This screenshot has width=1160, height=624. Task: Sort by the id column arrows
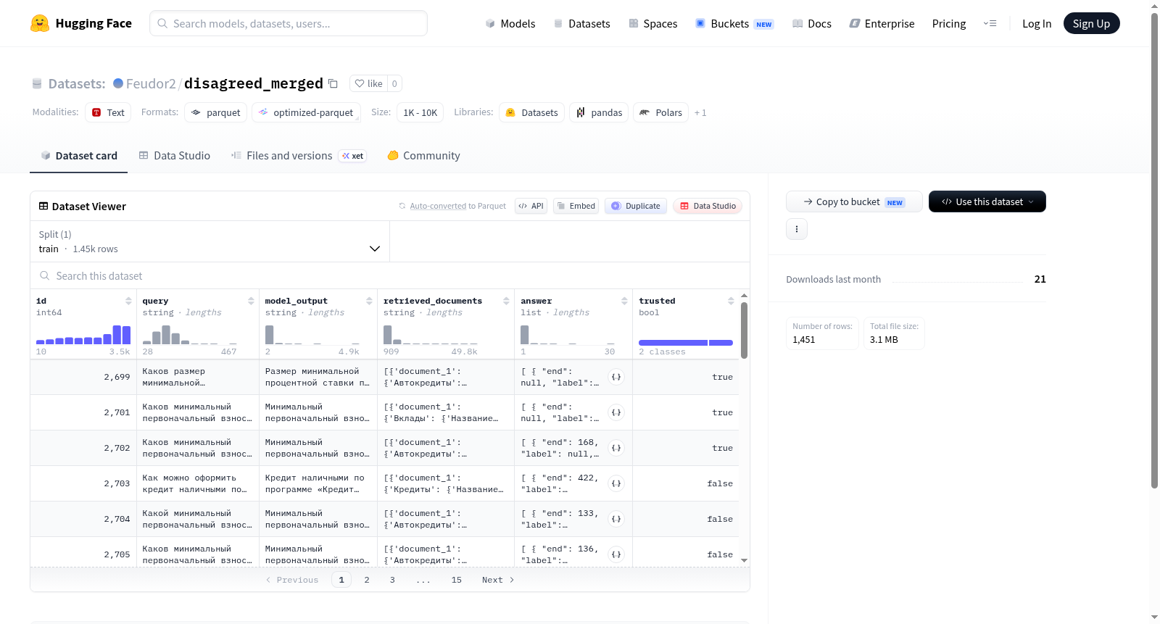[x=128, y=301]
